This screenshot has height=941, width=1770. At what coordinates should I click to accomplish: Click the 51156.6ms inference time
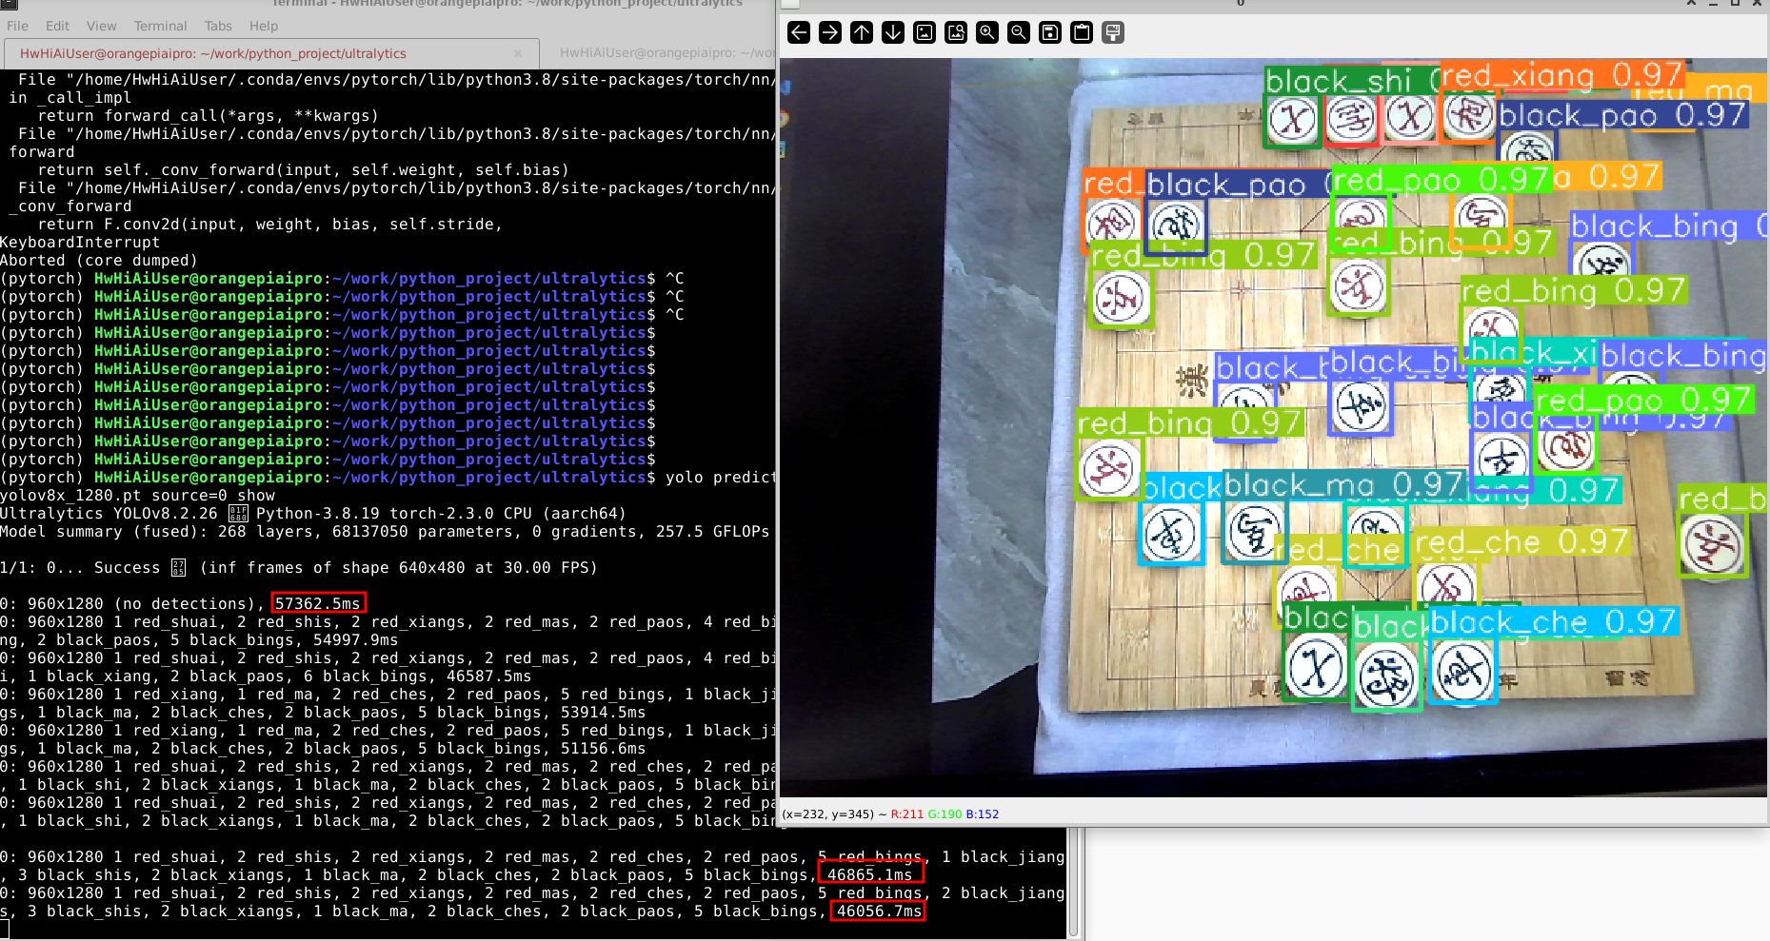point(603,748)
